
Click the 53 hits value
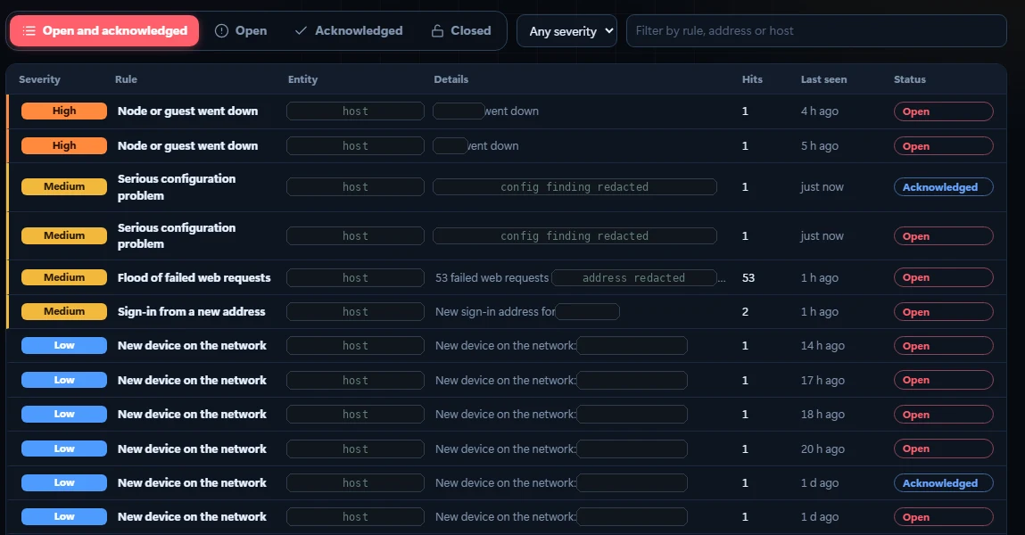(748, 277)
